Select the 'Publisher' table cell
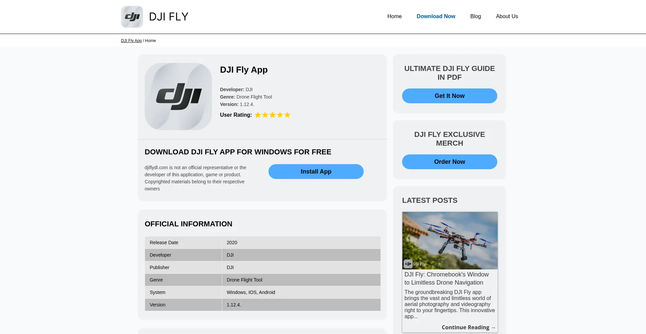Viewport: 646px width, 334px height. [x=183, y=267]
